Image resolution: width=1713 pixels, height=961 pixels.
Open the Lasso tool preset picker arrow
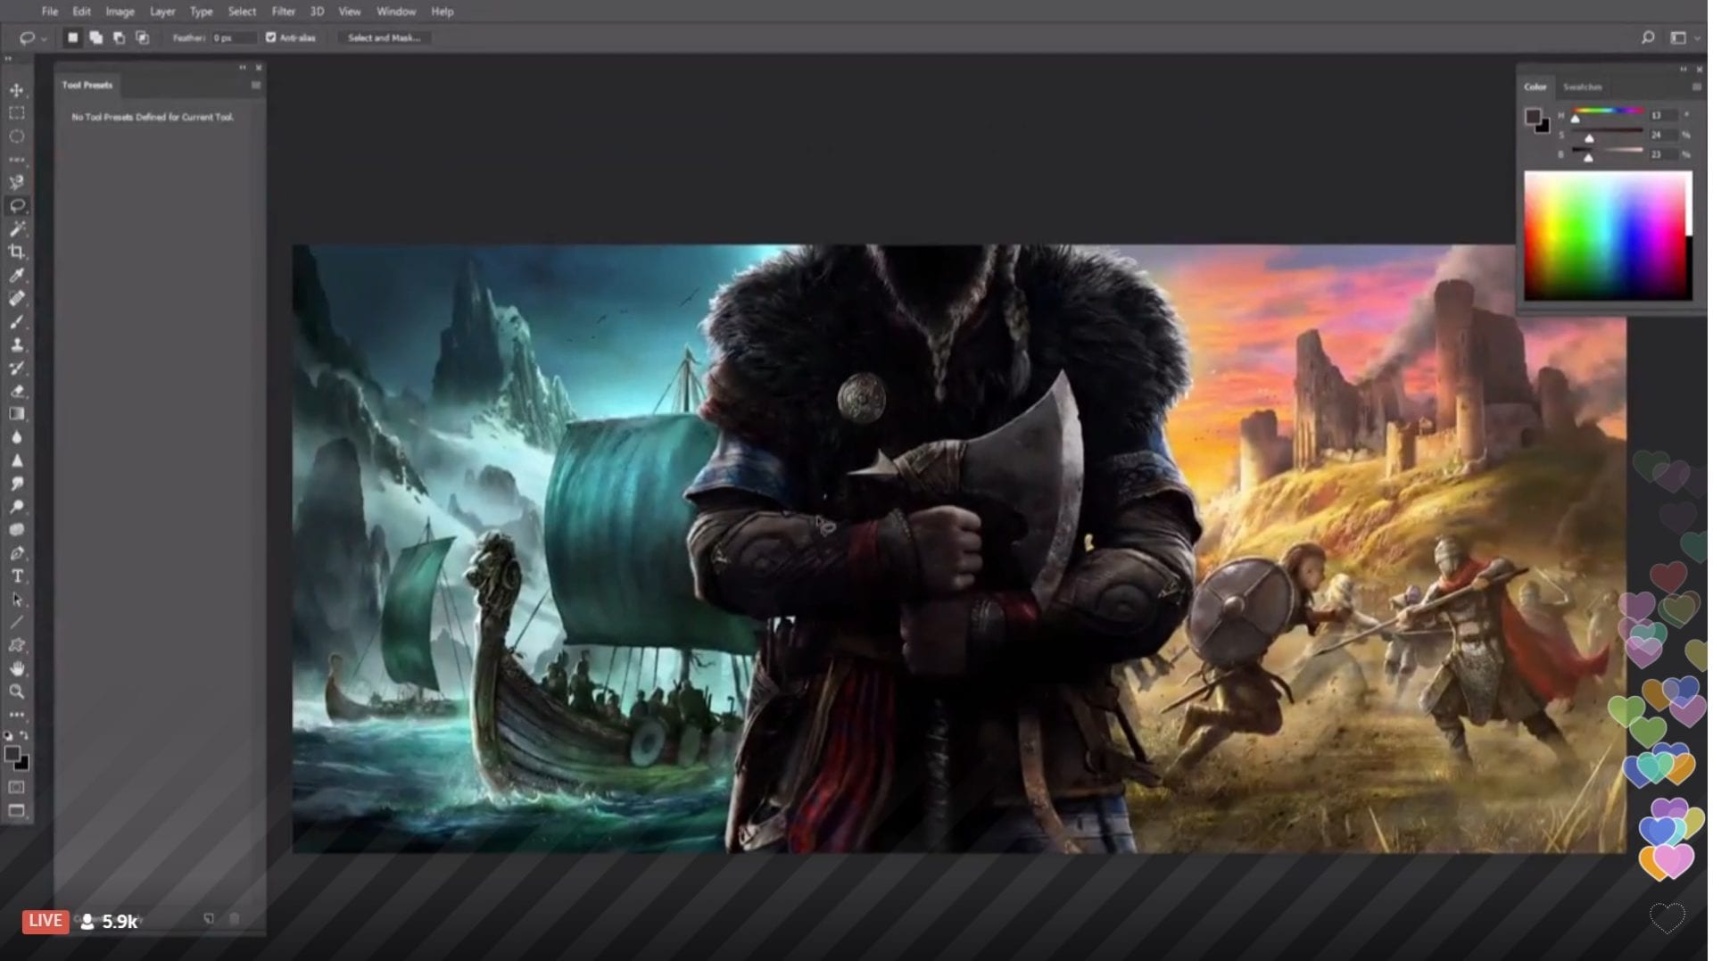(44, 38)
